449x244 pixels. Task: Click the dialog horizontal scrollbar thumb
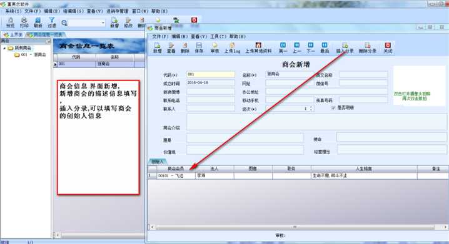pos(295,227)
